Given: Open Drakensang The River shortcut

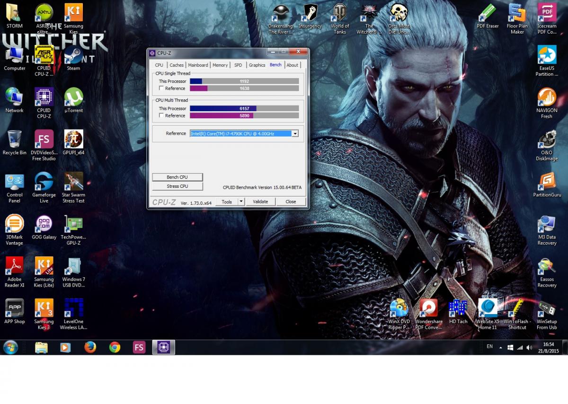Looking at the screenshot, I should point(281,19).
